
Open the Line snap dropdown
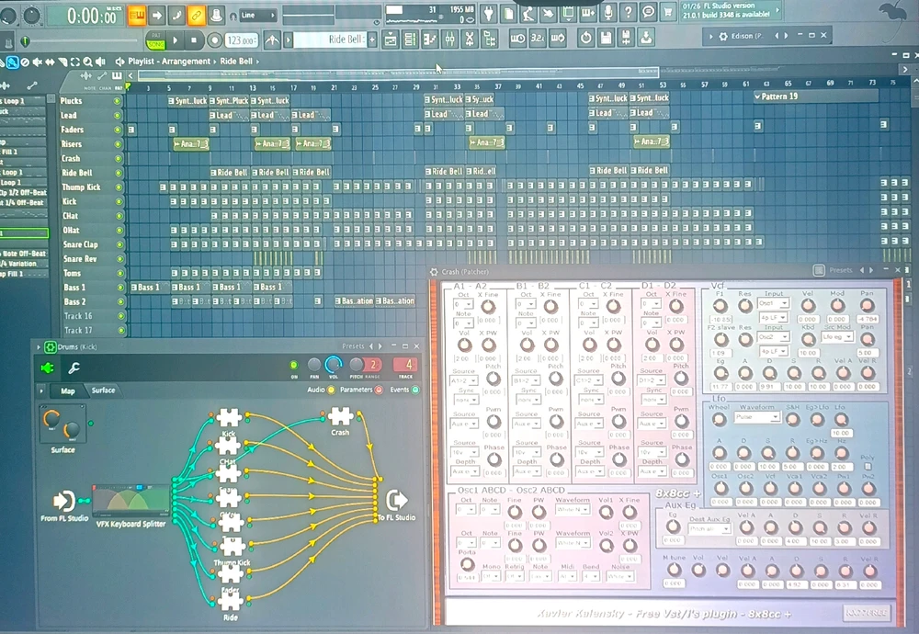click(x=258, y=16)
